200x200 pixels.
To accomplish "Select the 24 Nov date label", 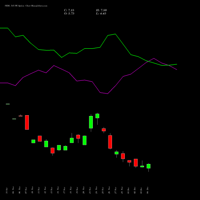I will coord(96,190).
